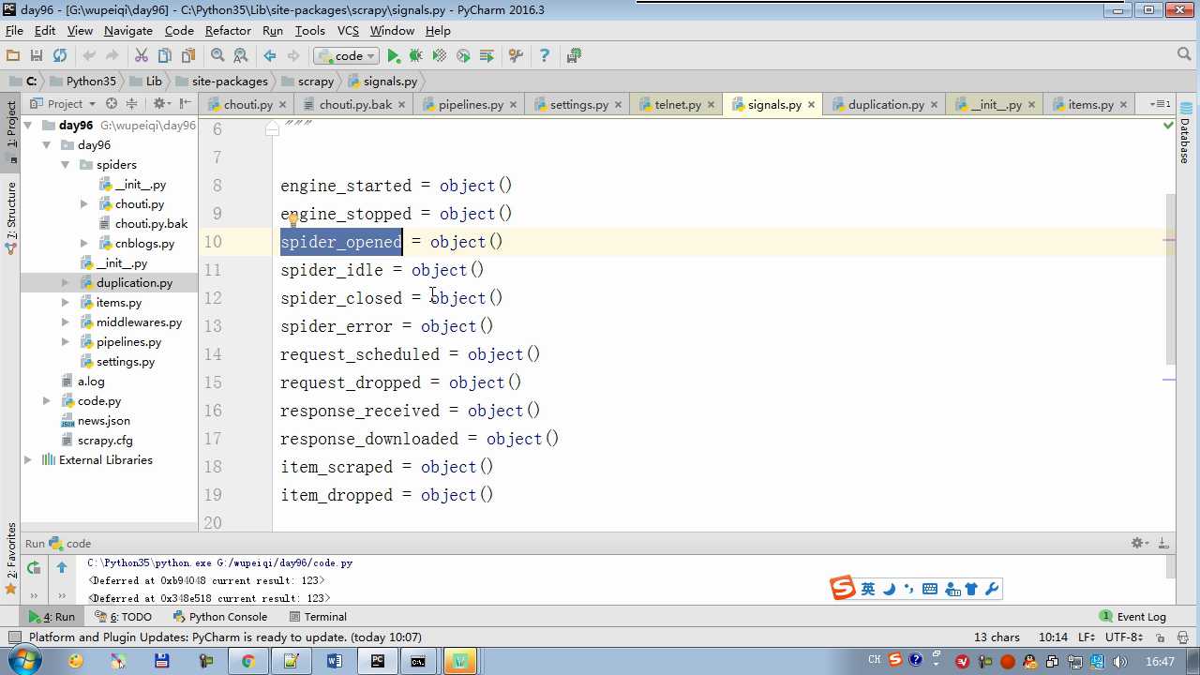This screenshot has height=675, width=1200.
Task: Click the Profile run icon
Action: [463, 56]
